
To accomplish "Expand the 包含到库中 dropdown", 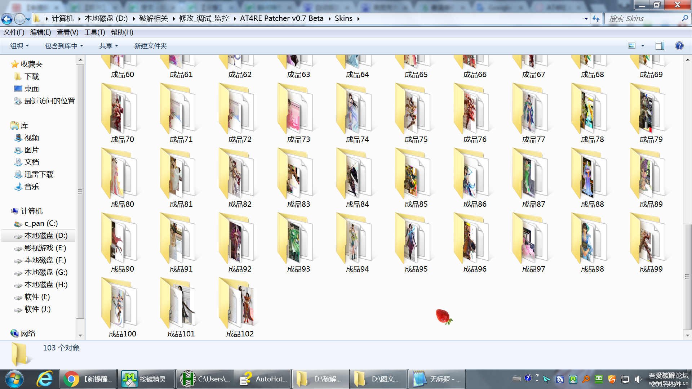I will pyautogui.click(x=64, y=46).
